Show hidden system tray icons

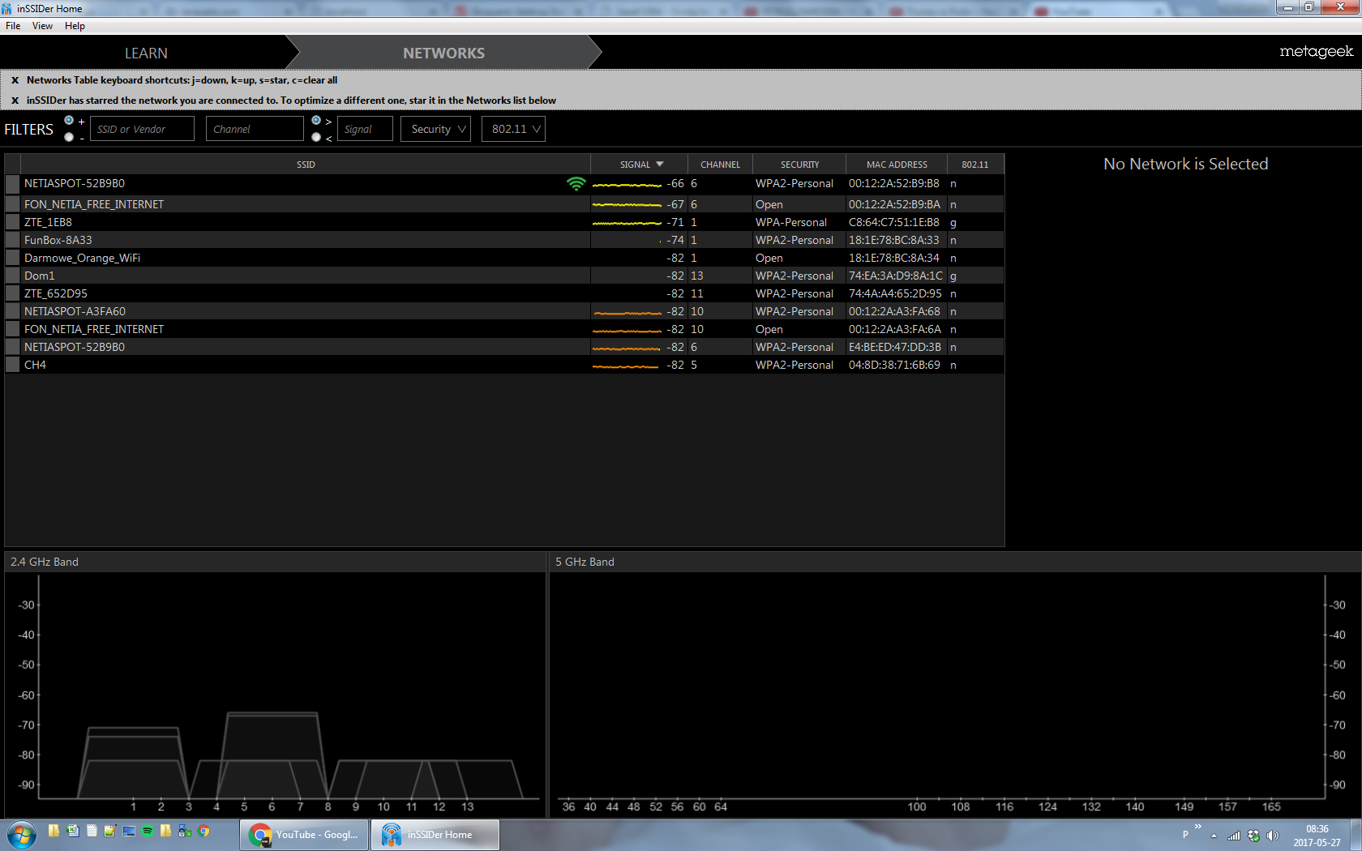(1214, 836)
